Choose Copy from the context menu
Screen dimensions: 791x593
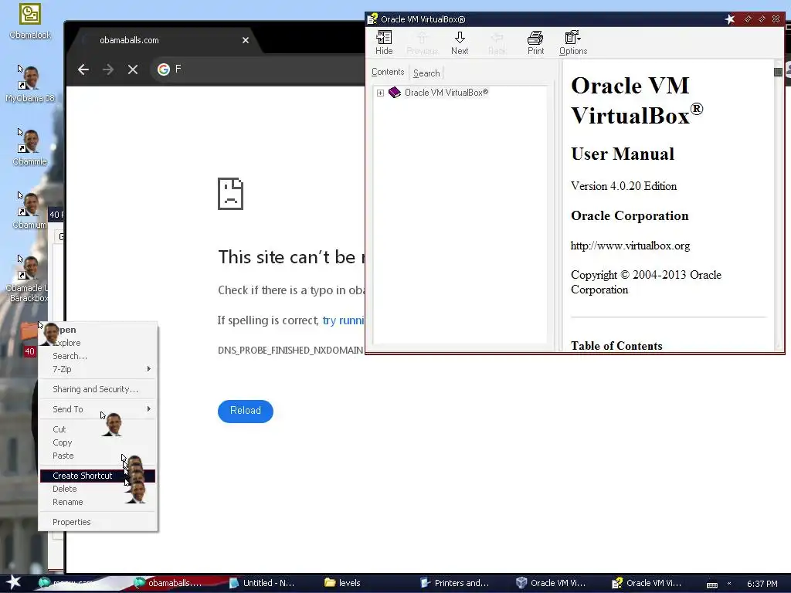click(98, 442)
